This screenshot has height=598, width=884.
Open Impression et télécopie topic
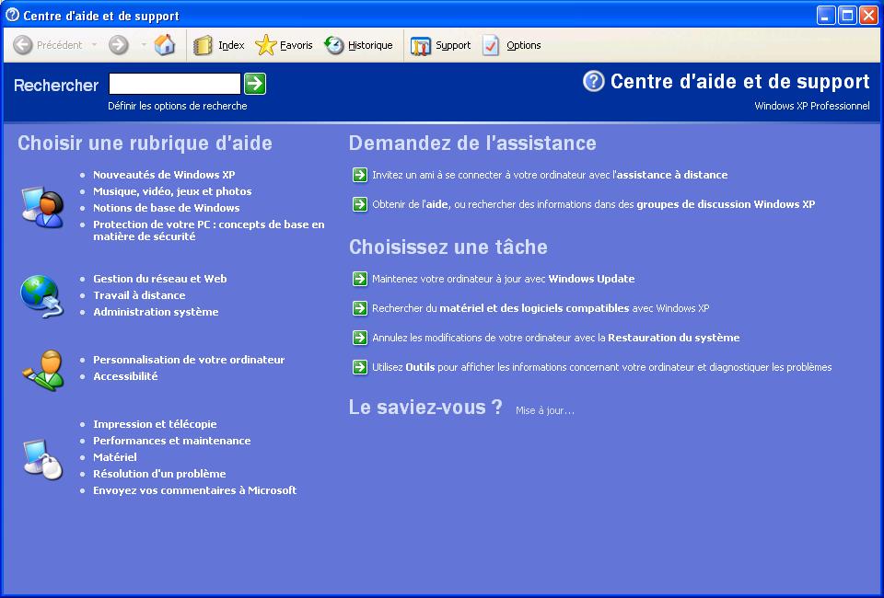[155, 424]
